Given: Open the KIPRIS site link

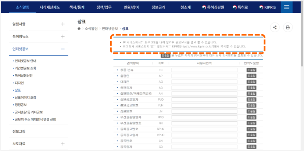Looking at the screenshot, I should 269,7.
